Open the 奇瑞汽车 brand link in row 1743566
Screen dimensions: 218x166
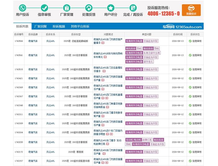point(33,41)
